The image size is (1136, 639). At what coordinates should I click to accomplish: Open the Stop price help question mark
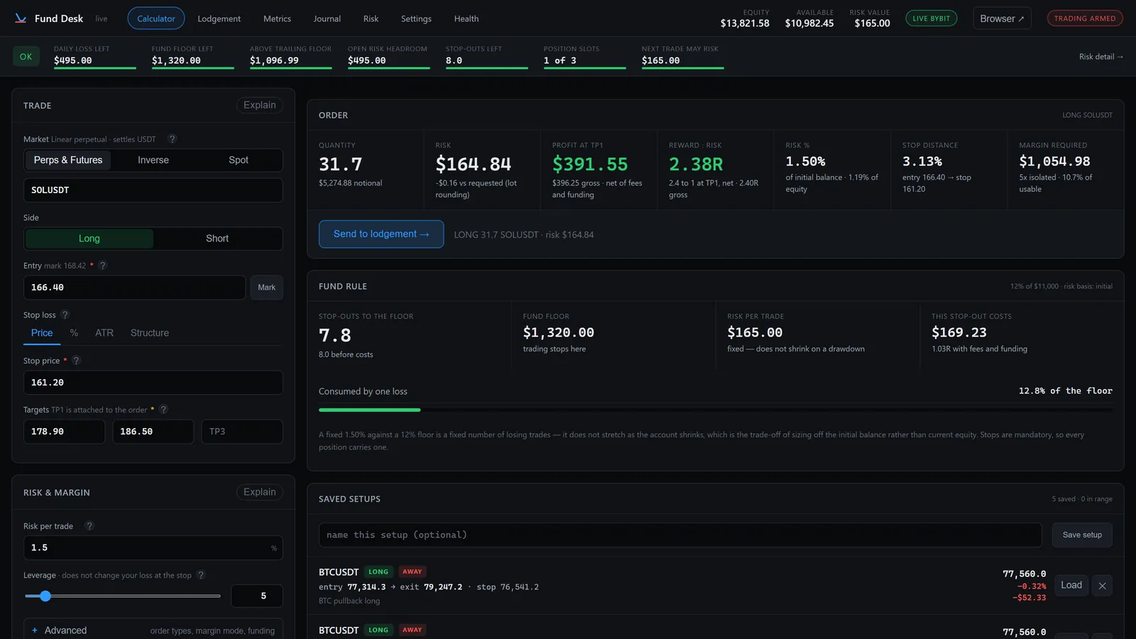pyautogui.click(x=77, y=361)
